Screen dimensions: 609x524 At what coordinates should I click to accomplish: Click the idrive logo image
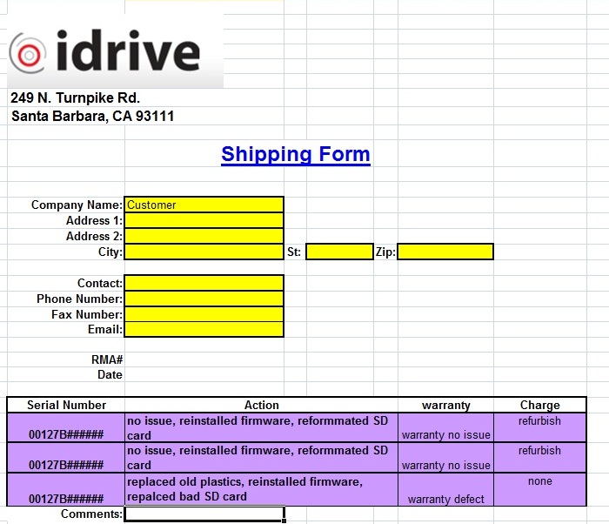[x=116, y=51]
